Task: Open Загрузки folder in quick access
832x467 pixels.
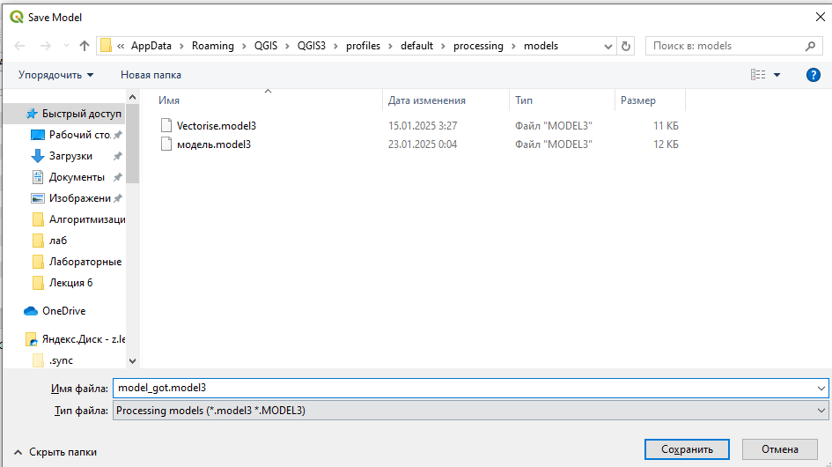Action: 70,156
